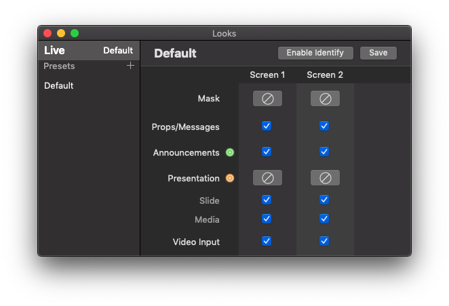
Task: Toggle Announcements checkbox for Screen 2
Action: [x=324, y=152]
